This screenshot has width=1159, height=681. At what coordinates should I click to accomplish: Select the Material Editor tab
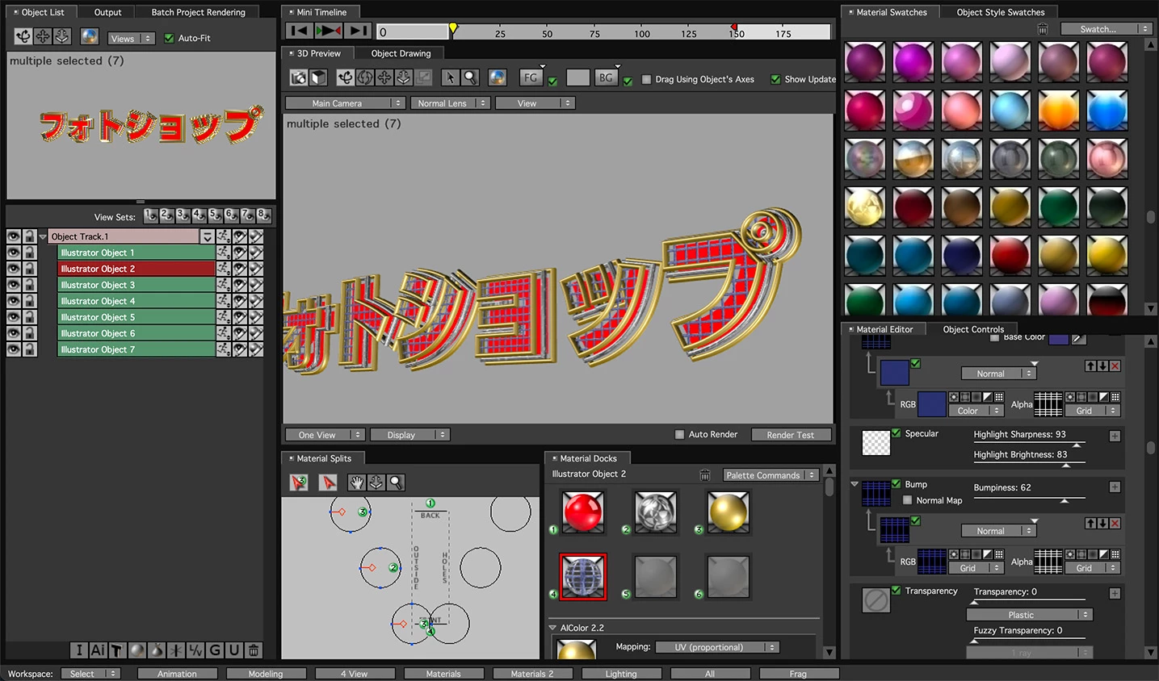884,329
